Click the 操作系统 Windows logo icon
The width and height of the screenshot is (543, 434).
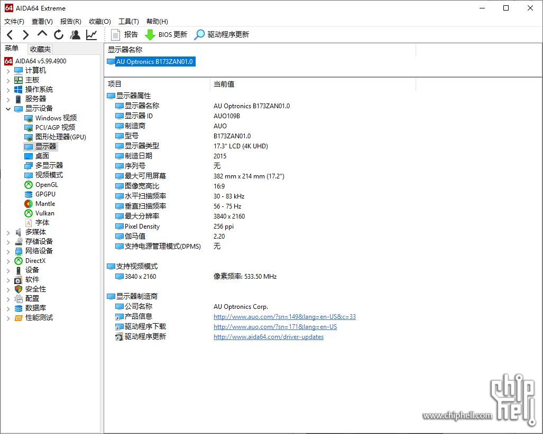pyautogui.click(x=19, y=90)
